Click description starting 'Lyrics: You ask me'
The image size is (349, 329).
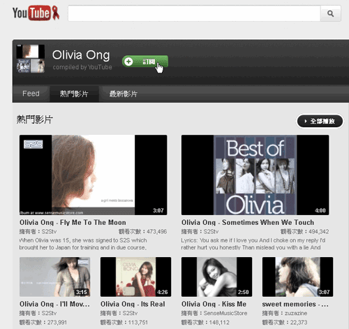pos(253,244)
